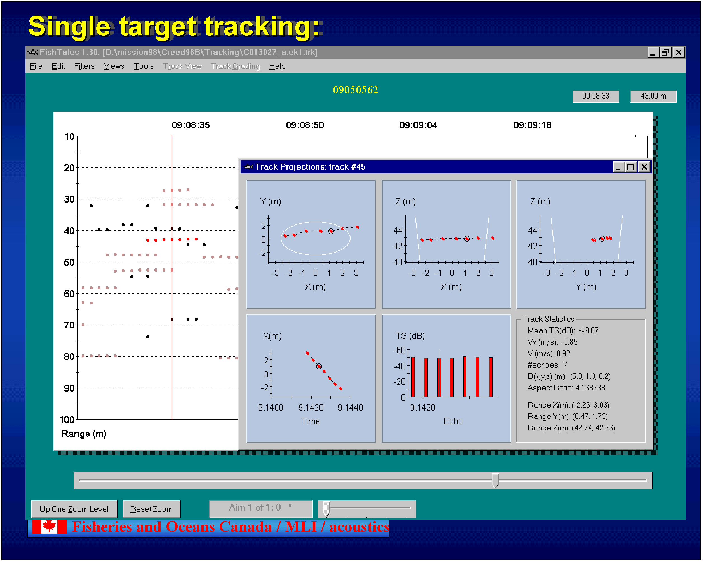Screen dimensions: 703x562
Task: Click the Vx (m/s): -0.89 statistic
Action: click(552, 342)
